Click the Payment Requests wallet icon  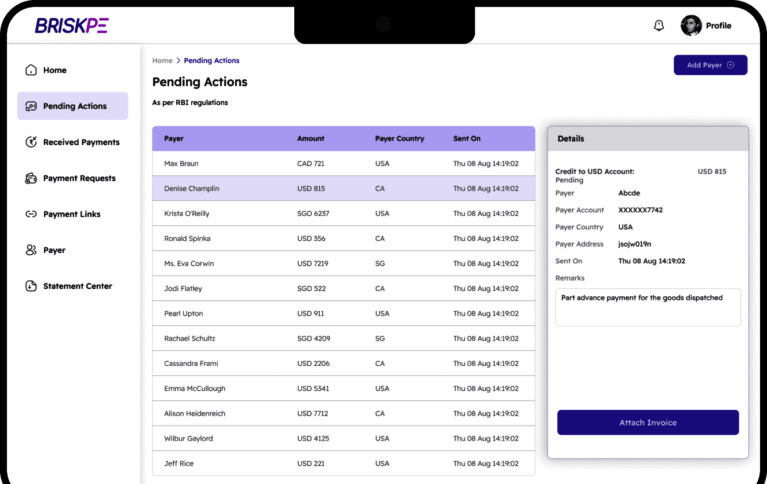30,178
